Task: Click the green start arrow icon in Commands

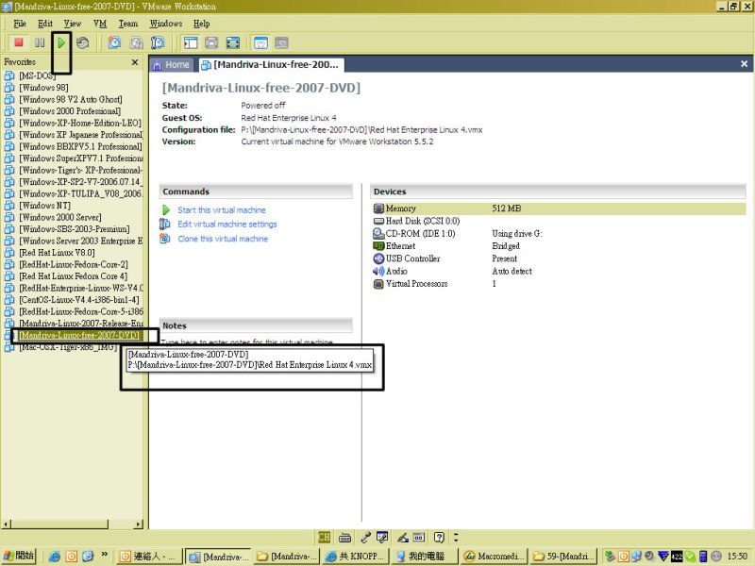Action: point(166,209)
